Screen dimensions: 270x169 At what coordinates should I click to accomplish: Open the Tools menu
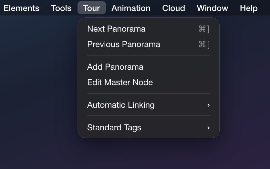[x=61, y=8]
